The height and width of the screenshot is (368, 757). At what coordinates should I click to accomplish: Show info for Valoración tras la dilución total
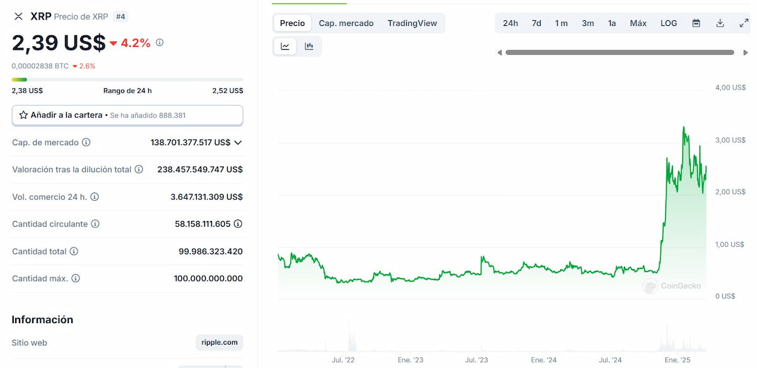tap(139, 170)
